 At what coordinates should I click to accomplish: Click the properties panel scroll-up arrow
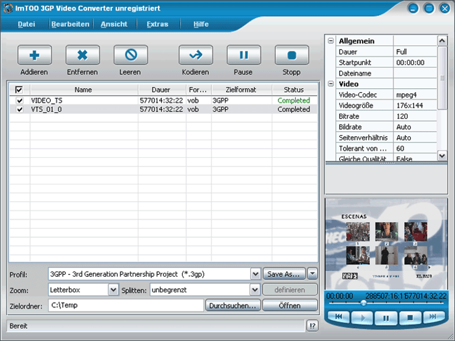tap(442, 41)
